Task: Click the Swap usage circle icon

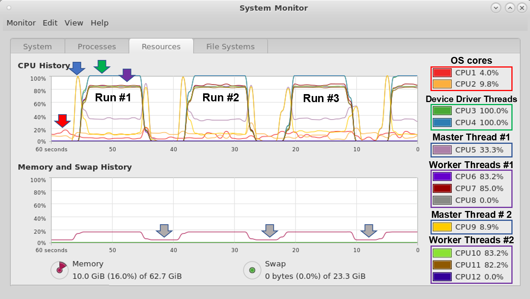Action: coord(252,270)
